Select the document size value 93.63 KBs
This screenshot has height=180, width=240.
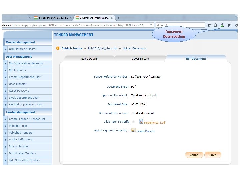tap(138, 104)
